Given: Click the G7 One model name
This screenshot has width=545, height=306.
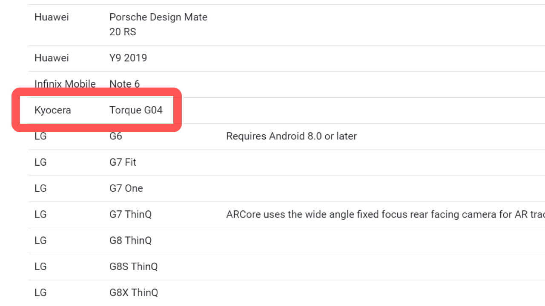Looking at the screenshot, I should pos(126,188).
